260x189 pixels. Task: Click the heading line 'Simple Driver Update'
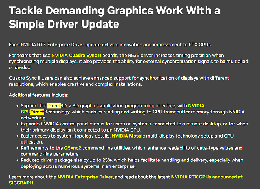pyautogui.click(x=64, y=24)
